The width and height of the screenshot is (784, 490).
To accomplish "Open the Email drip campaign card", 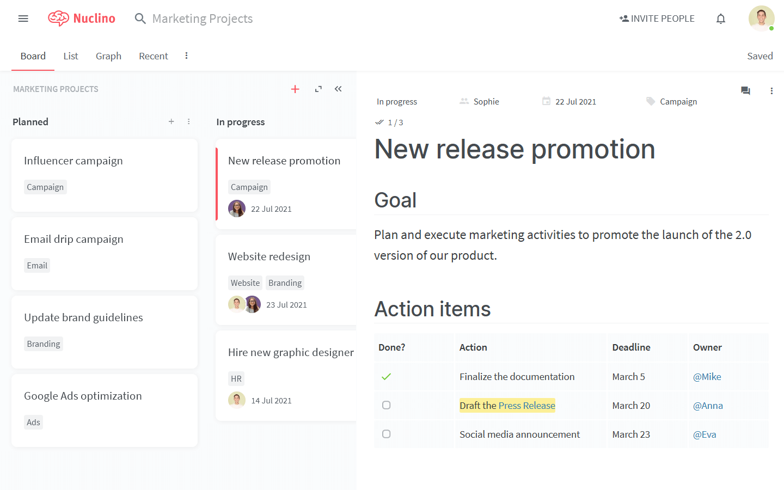I will tap(105, 254).
